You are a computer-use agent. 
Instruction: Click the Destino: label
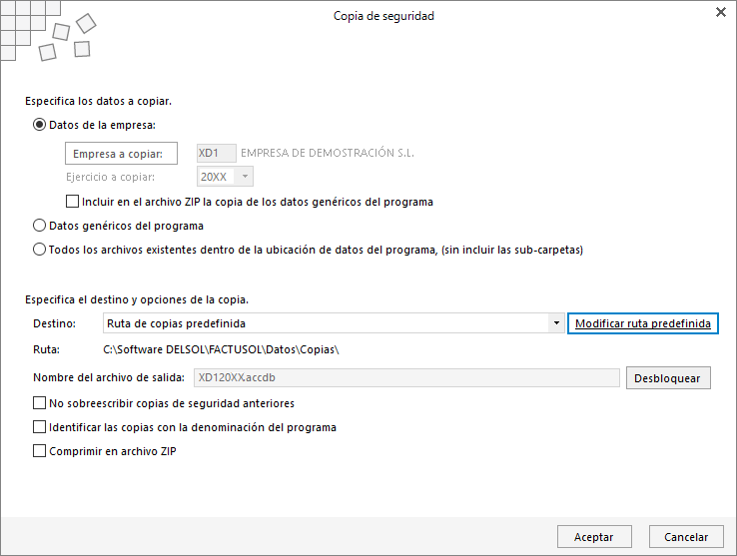tap(54, 323)
